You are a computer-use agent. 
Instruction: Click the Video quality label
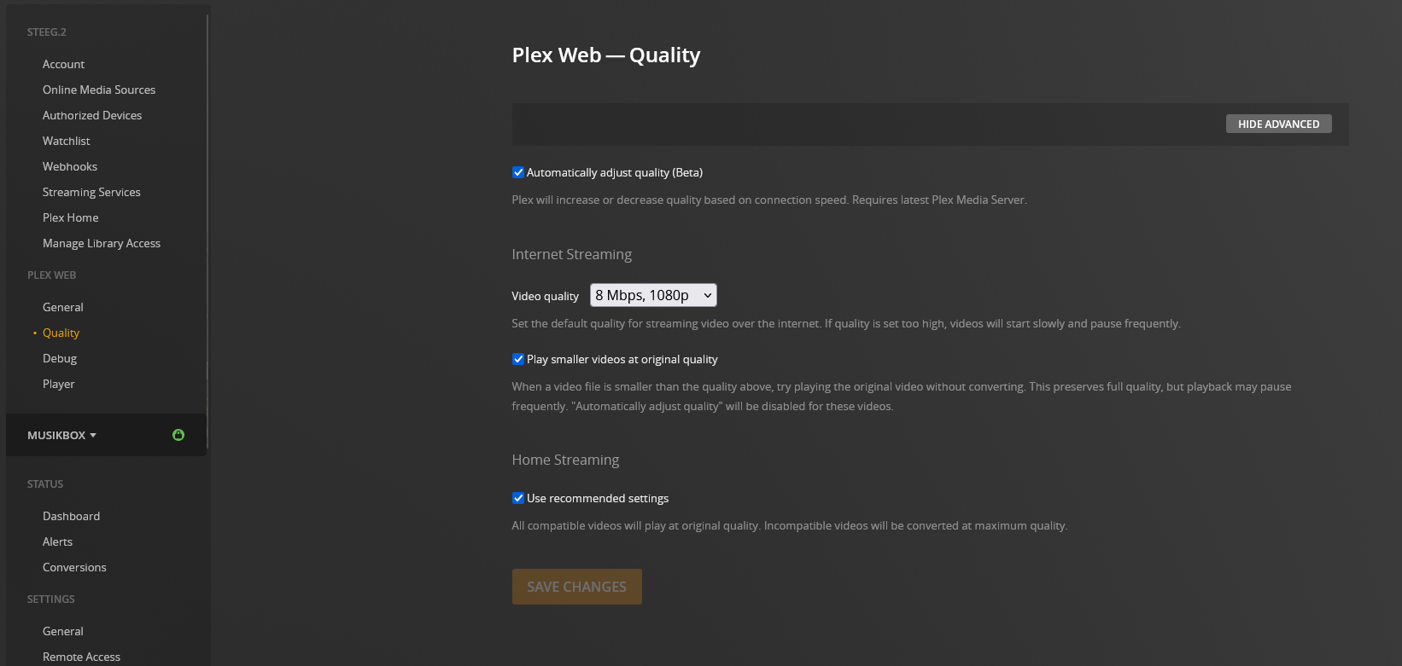point(546,296)
